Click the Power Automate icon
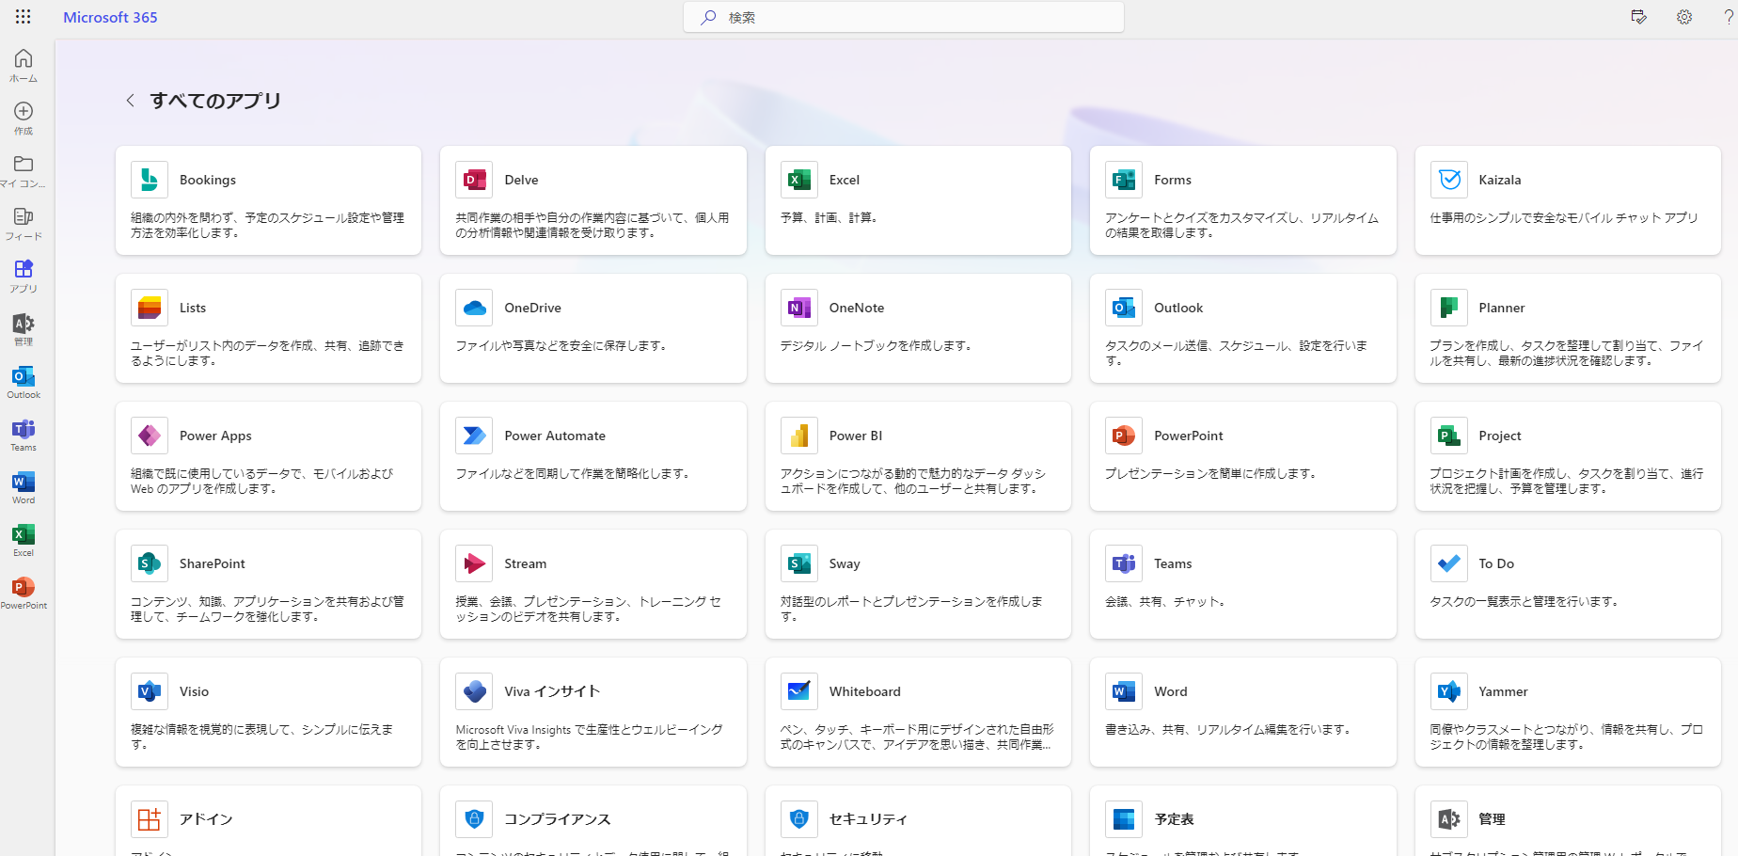1738x856 pixels. (474, 436)
